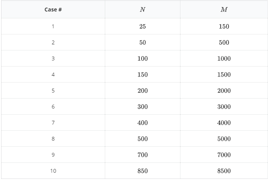The image size is (268, 180).
Task: Click the N value 400
Action: (142, 123)
